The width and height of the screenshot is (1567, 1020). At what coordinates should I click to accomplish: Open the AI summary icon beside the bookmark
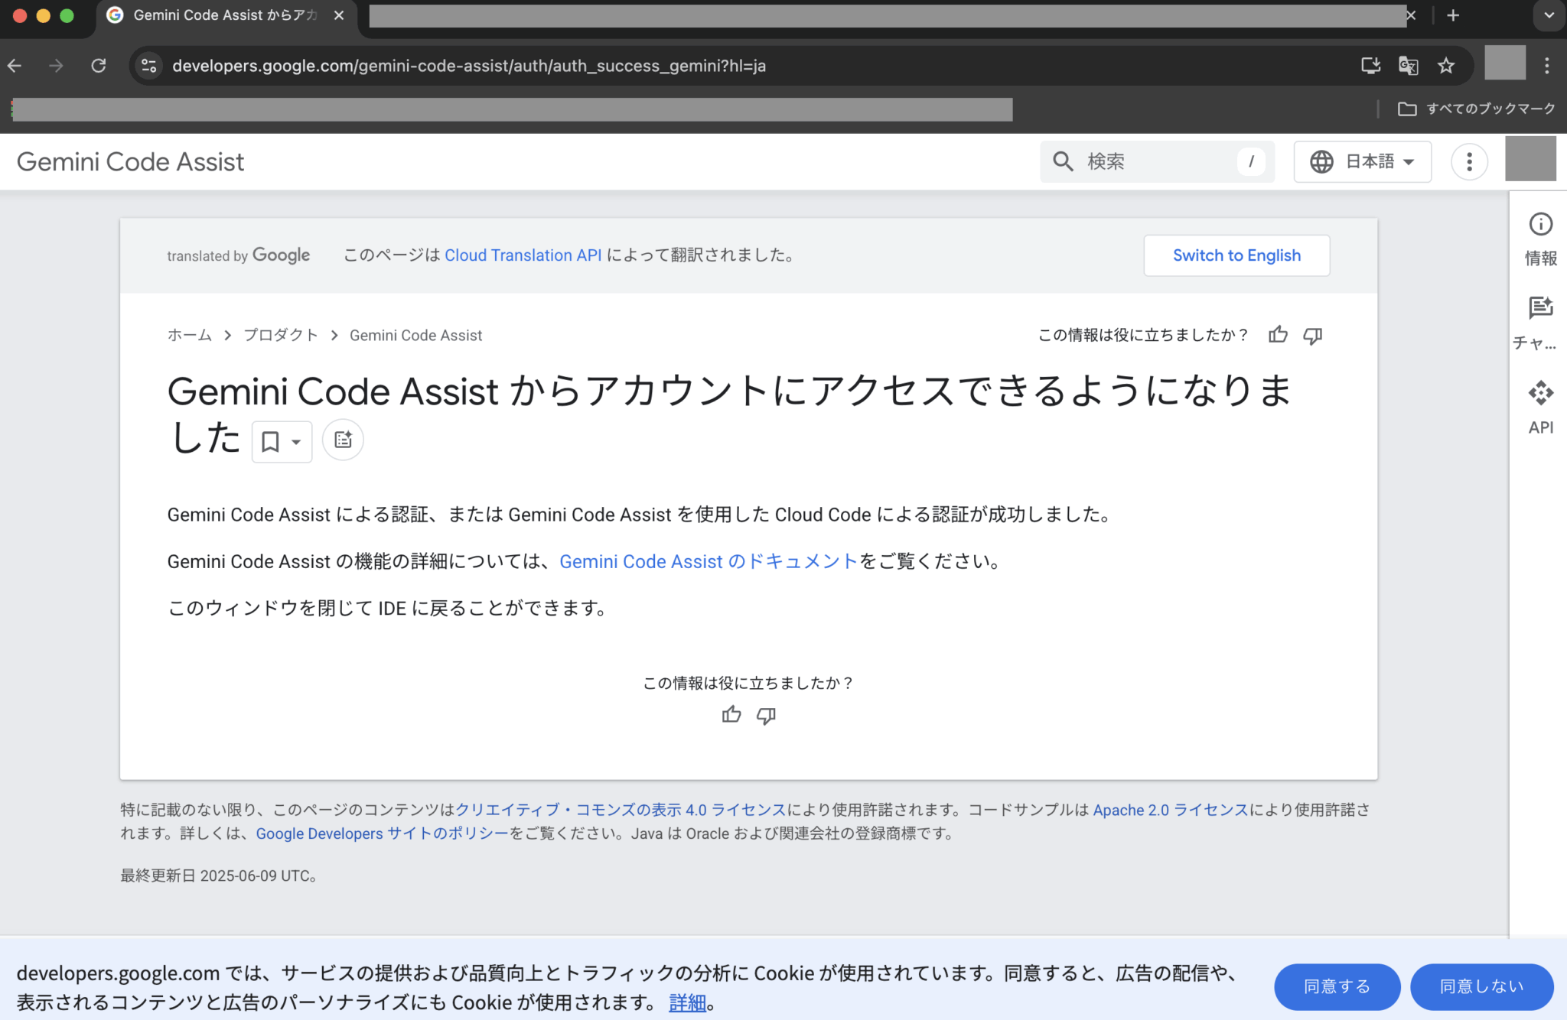click(x=342, y=440)
